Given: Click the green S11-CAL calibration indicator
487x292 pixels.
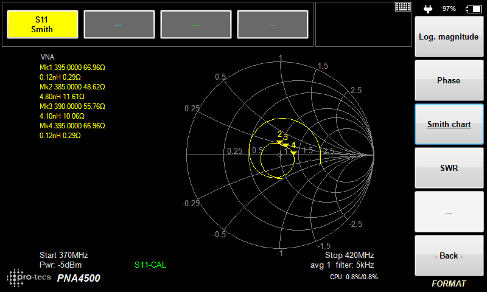Looking at the screenshot, I should [150, 265].
